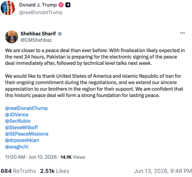View the 2.51k Likes list
The height and width of the screenshot is (177, 192).
pyautogui.click(x=55, y=171)
